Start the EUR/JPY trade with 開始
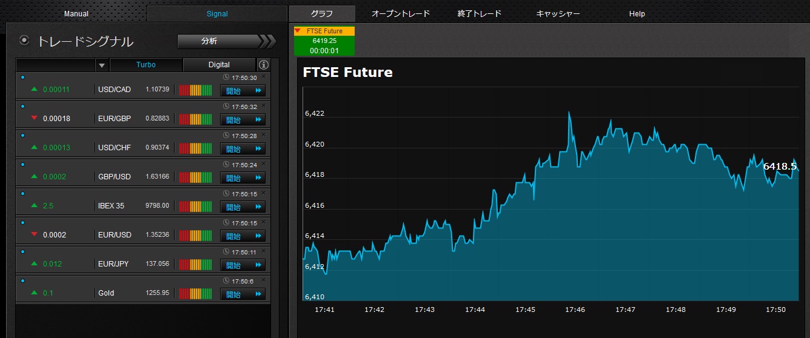Image resolution: width=810 pixels, height=338 pixels. [243, 265]
